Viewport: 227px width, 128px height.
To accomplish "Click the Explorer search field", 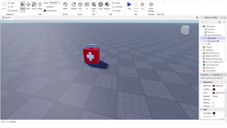I will [x=209, y=22].
